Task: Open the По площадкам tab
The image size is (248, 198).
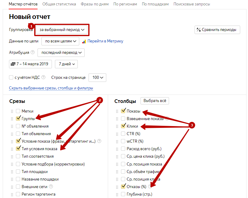Action: click(x=155, y=4)
